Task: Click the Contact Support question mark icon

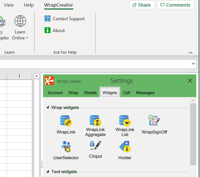Action: (x=48, y=19)
